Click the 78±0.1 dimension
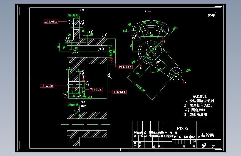This screenshot has width=241, height=156. click(88, 97)
